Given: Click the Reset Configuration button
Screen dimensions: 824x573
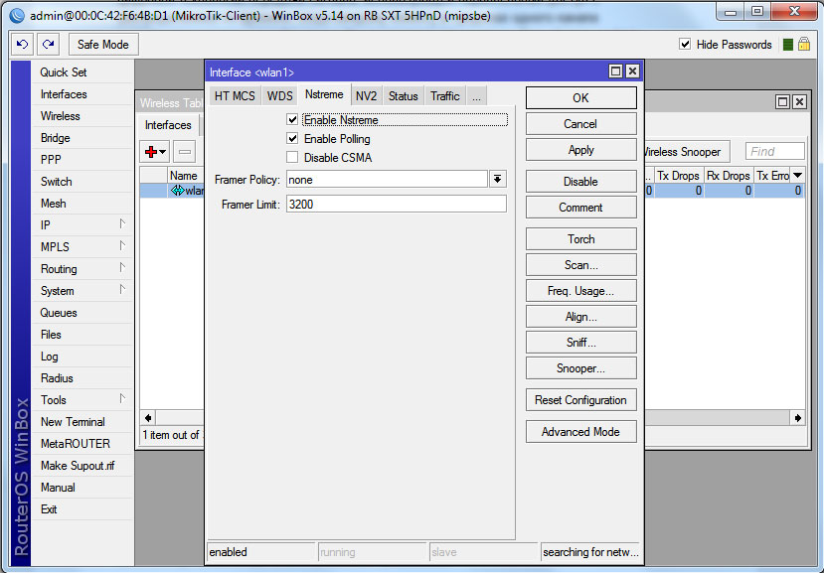Looking at the screenshot, I should coord(580,400).
